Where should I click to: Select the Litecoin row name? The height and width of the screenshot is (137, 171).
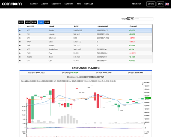[52, 34]
